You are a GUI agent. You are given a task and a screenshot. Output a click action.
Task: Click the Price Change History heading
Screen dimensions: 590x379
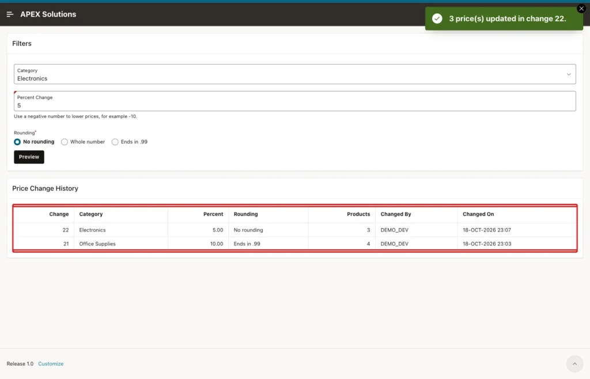coord(45,188)
